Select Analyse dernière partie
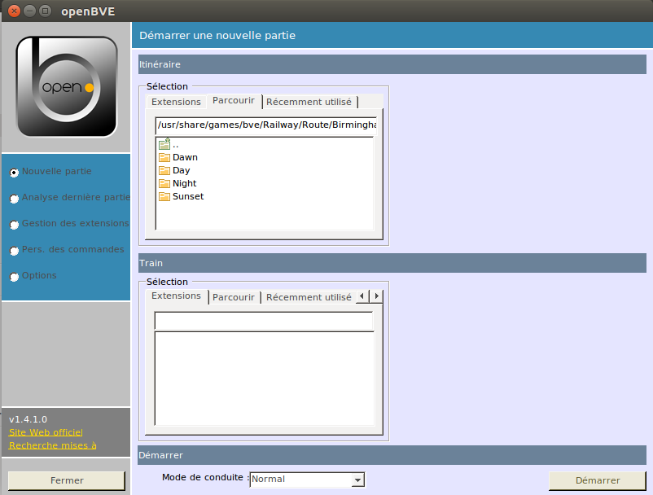This screenshot has width=653, height=495. pyautogui.click(x=13, y=198)
